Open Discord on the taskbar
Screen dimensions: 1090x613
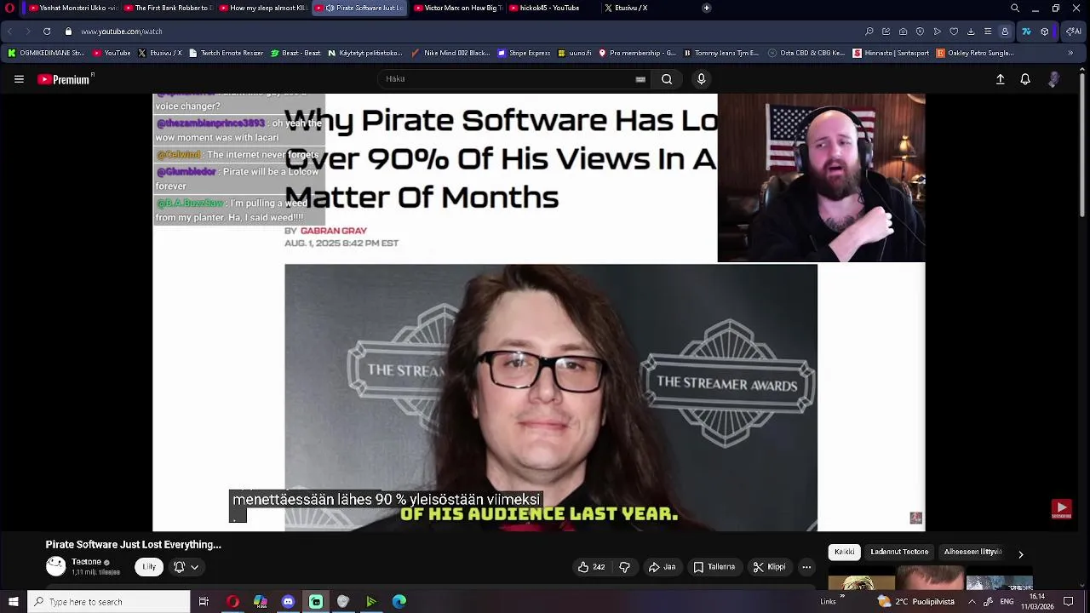point(288,602)
